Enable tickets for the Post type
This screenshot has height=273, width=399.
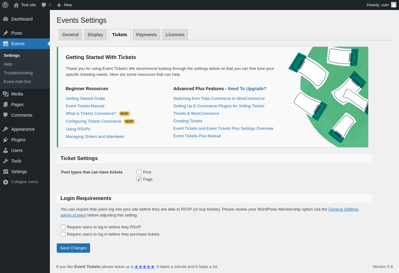139,172
